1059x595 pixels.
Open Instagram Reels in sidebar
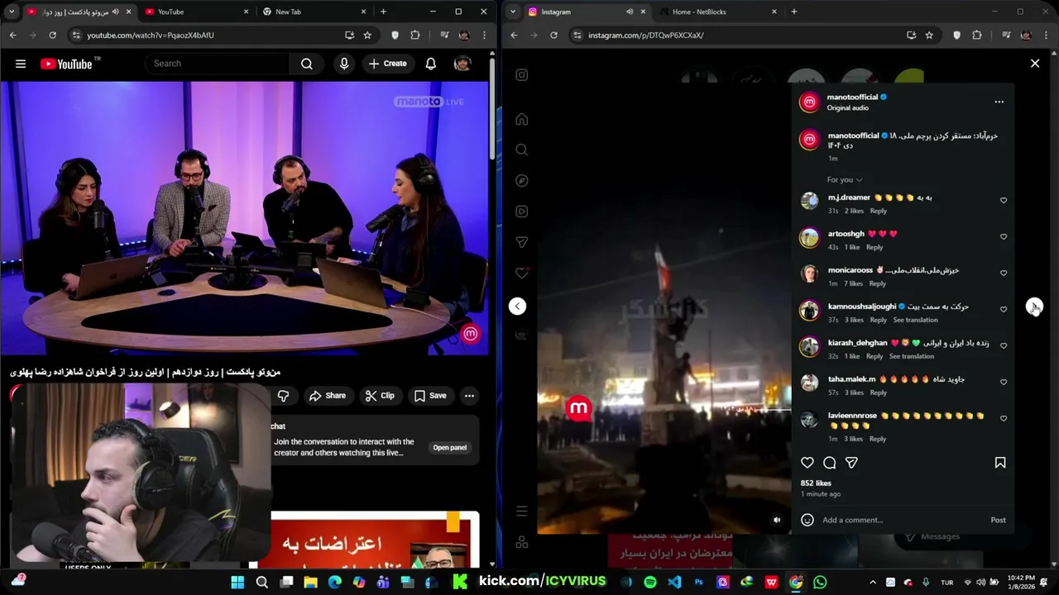521,212
